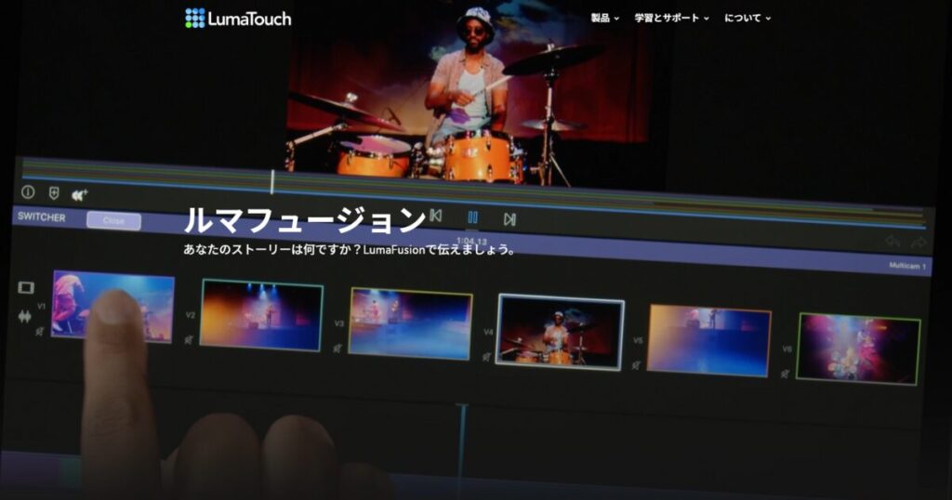Screen dimensions: 952x500
Task: Click the white playhead on the scrub bar
Action: 272,182
